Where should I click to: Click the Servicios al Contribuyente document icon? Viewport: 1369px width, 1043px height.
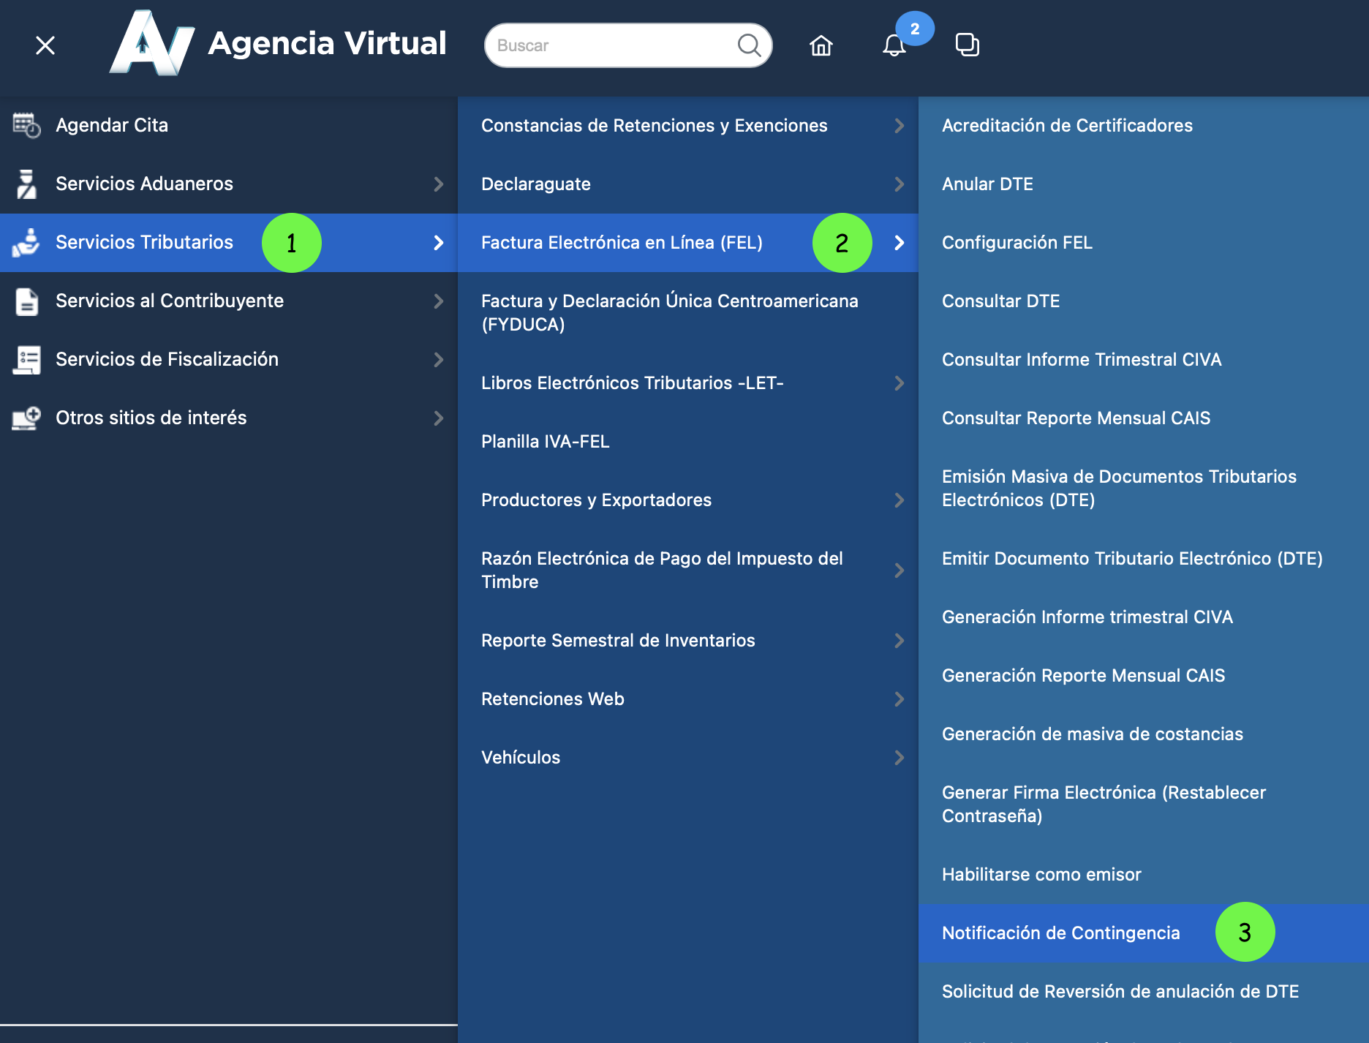pos(26,301)
